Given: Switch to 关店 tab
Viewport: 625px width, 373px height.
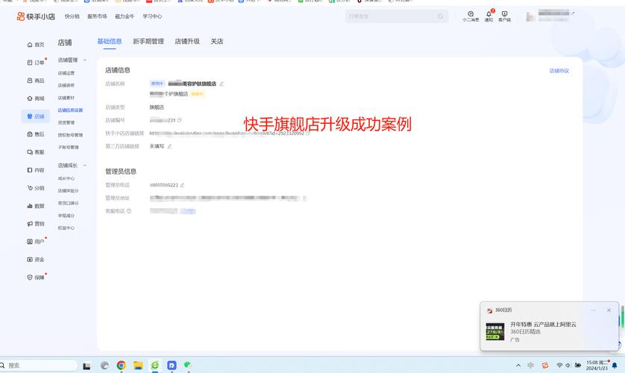Looking at the screenshot, I should click(x=217, y=42).
